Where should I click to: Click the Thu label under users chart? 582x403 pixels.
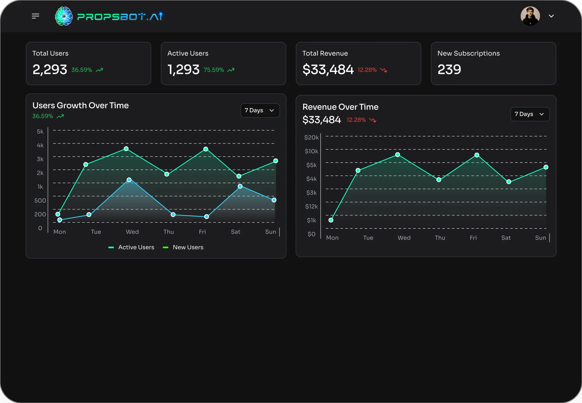tap(169, 232)
